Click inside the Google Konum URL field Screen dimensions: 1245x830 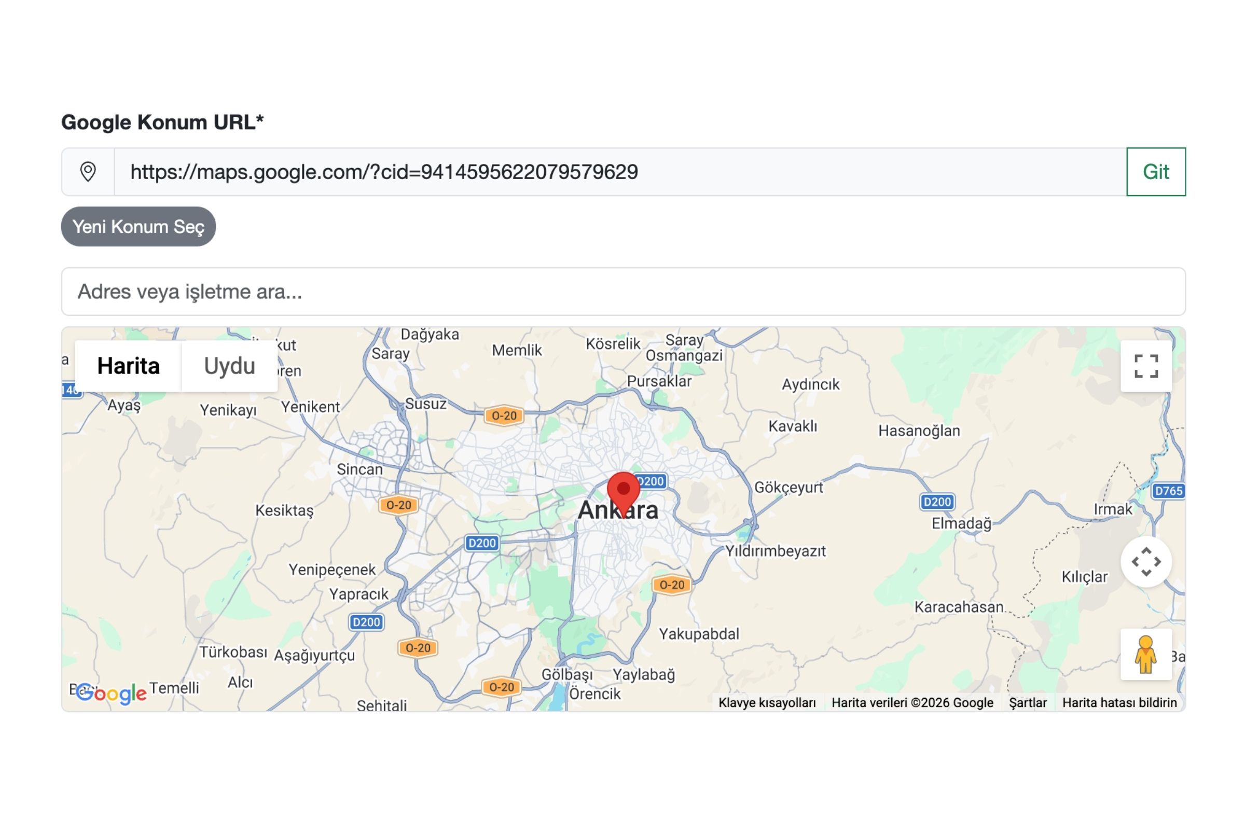click(619, 172)
